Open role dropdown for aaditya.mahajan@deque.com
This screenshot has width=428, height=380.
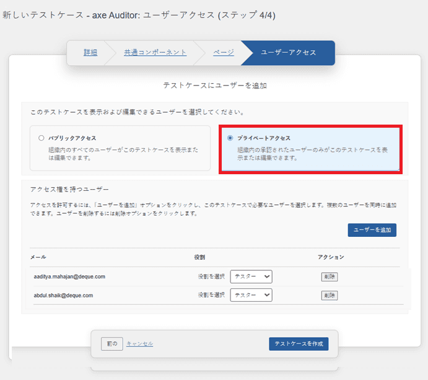tap(251, 276)
